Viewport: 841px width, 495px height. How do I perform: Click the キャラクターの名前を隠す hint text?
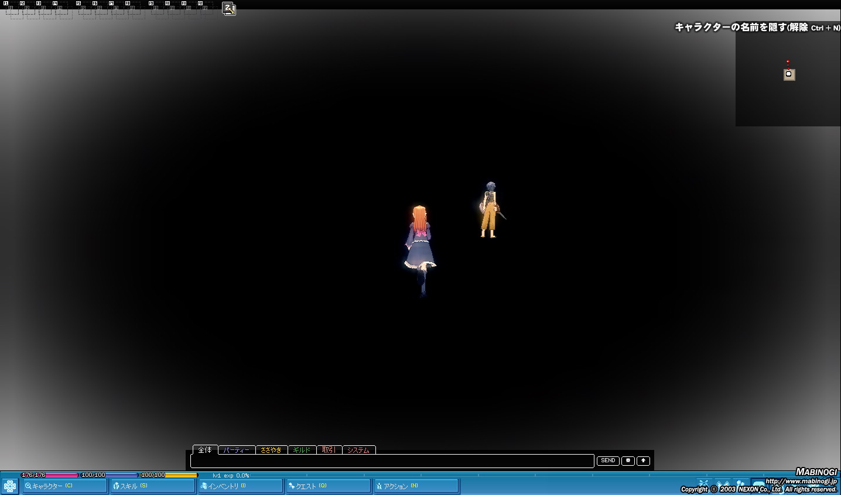click(757, 27)
